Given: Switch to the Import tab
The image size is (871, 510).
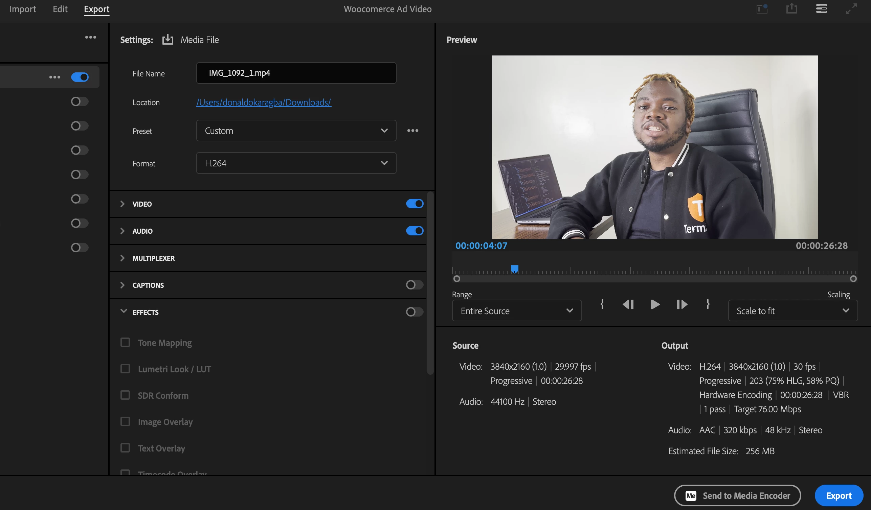Looking at the screenshot, I should [22, 9].
